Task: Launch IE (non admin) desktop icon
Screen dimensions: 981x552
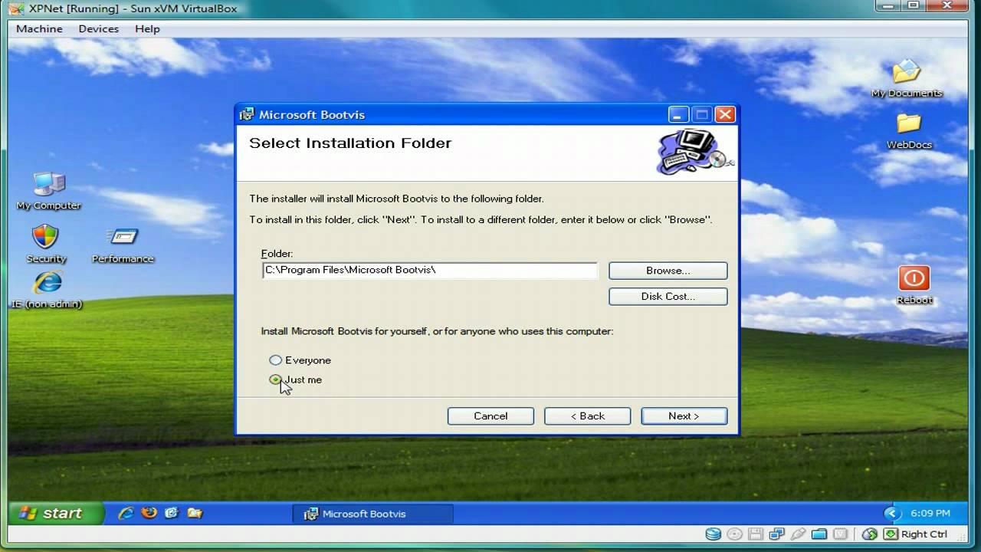Action: (x=48, y=283)
